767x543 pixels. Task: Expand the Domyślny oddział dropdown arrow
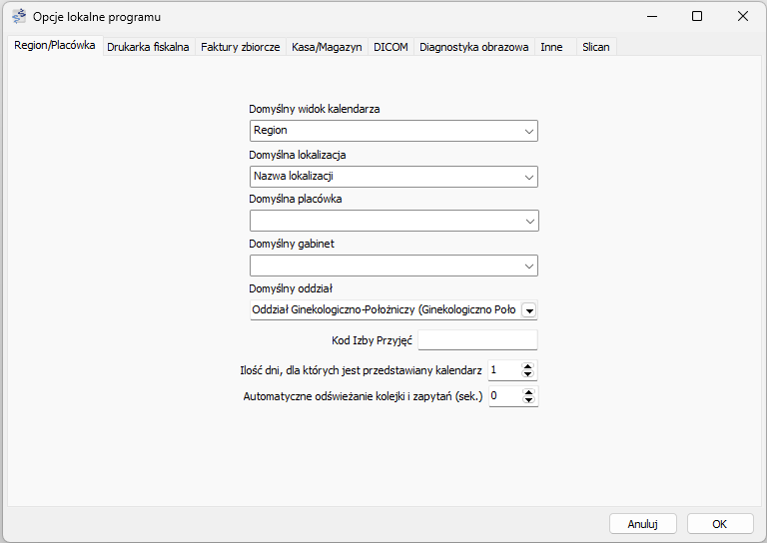click(x=528, y=310)
